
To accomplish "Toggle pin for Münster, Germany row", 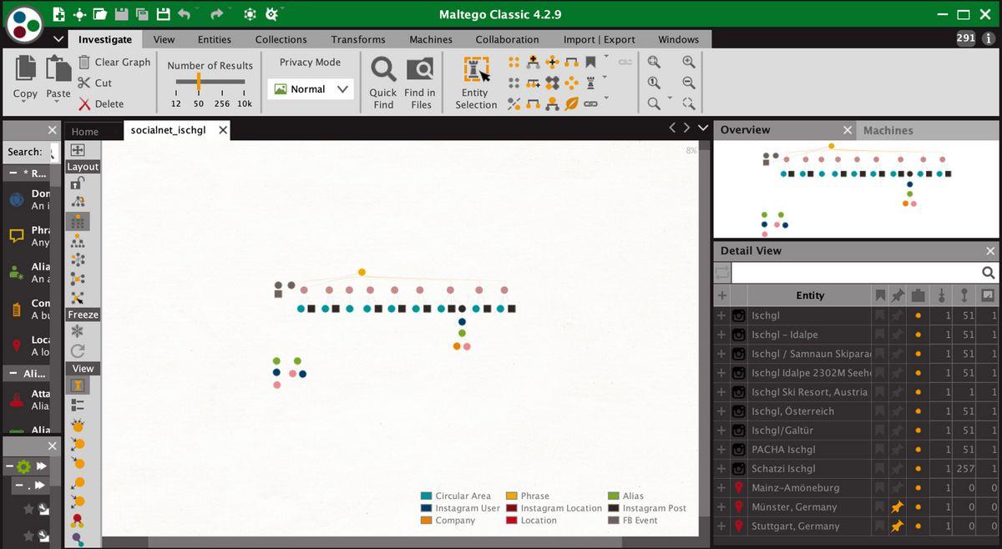I will [x=898, y=507].
